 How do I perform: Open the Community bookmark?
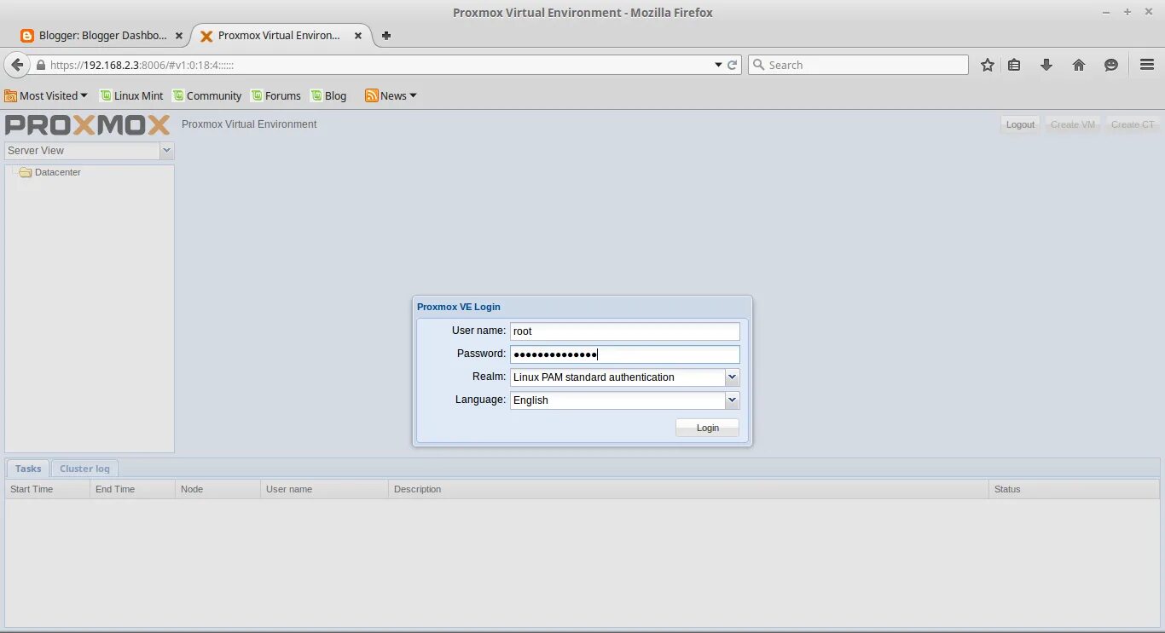pos(206,95)
